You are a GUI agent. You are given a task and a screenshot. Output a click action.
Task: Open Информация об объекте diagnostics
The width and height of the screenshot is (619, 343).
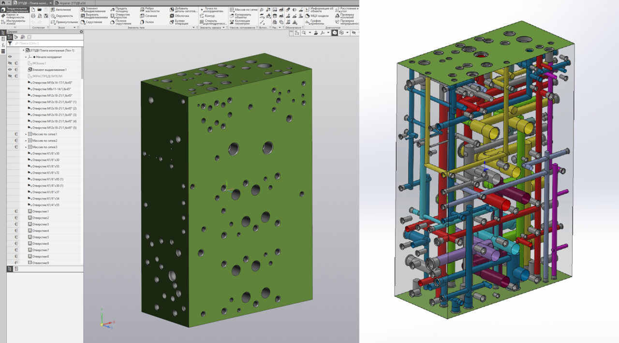click(319, 10)
